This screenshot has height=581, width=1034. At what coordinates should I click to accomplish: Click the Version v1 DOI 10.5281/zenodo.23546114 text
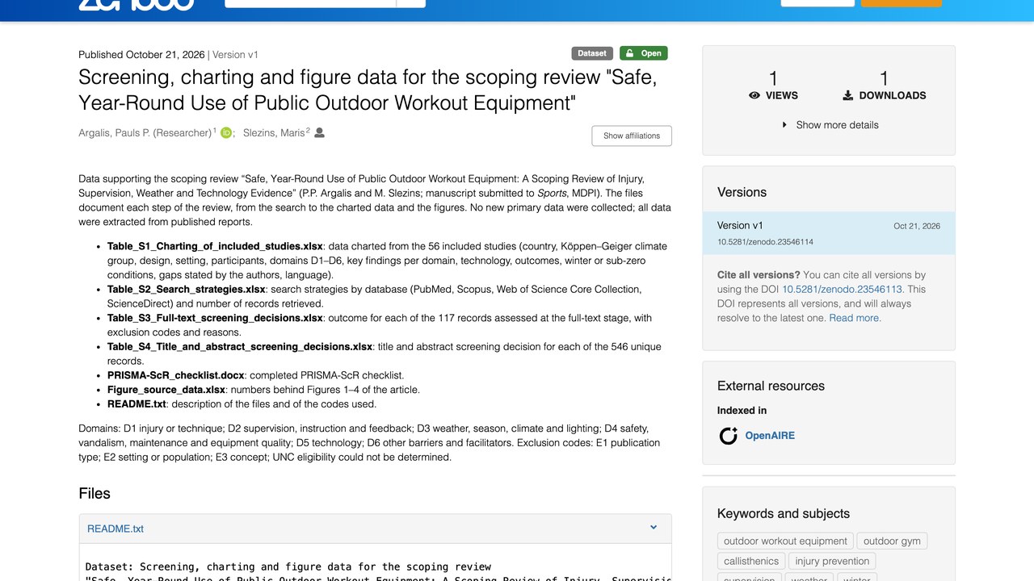(x=765, y=242)
